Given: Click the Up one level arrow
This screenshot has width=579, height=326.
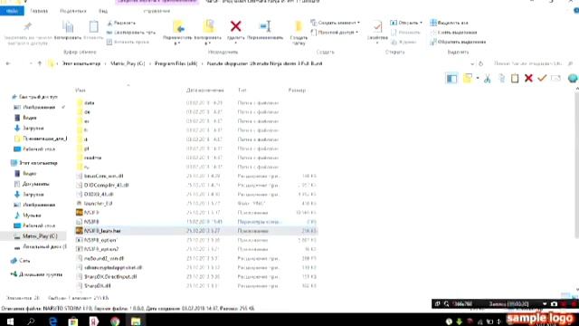Looking at the screenshot, I should (x=39, y=63).
